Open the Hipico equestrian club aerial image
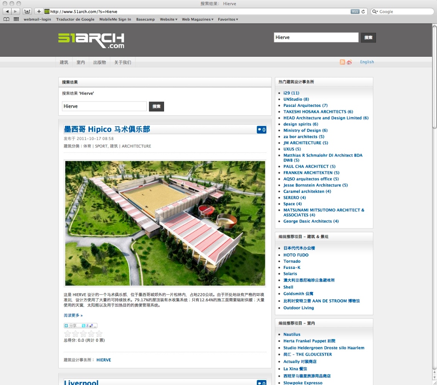 coord(165,223)
